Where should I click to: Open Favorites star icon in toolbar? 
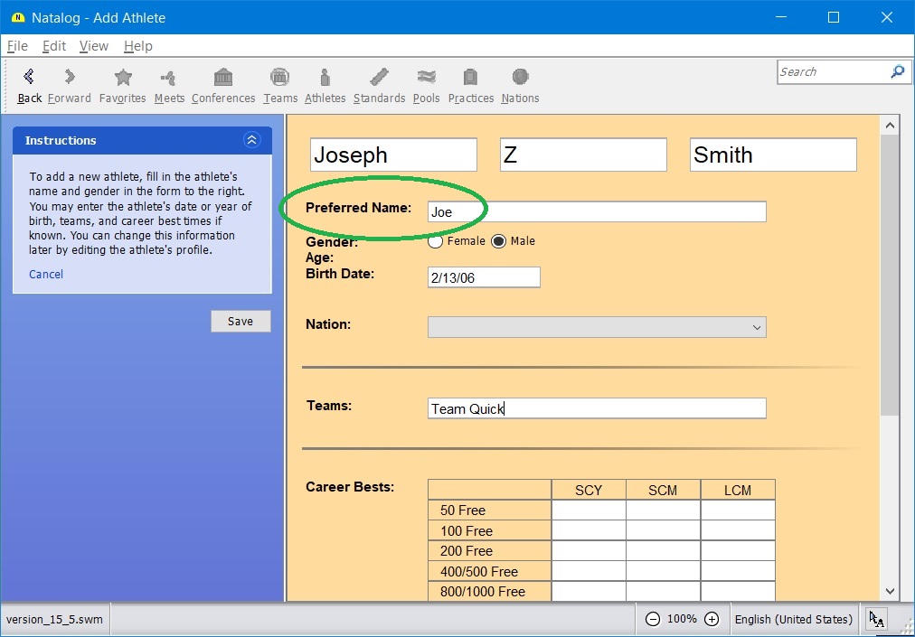(122, 78)
